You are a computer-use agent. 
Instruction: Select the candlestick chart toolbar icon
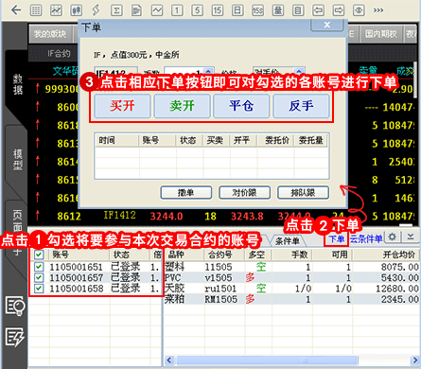pyautogui.click(x=76, y=10)
